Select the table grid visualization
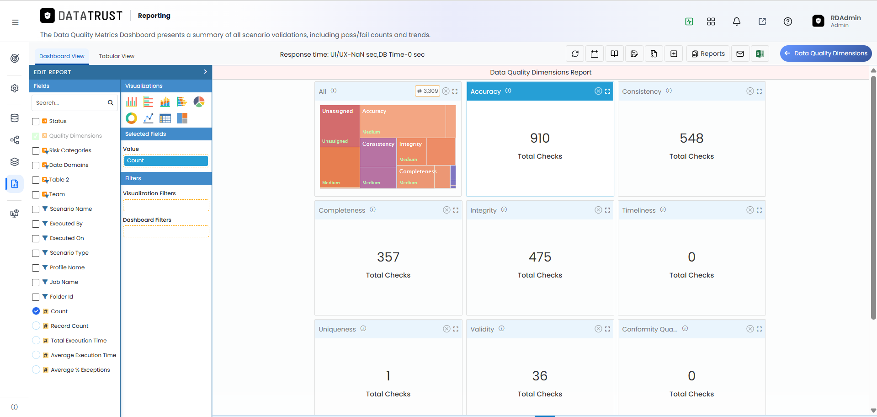The height and width of the screenshot is (417, 877). click(165, 118)
